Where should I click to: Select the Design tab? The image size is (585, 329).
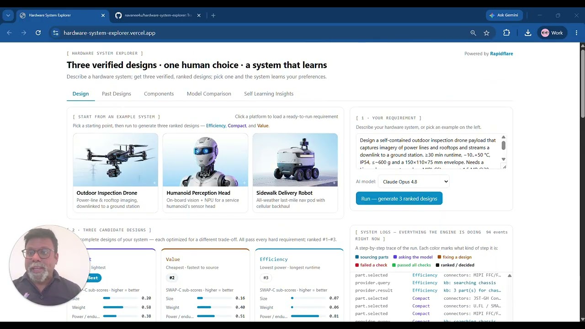pyautogui.click(x=80, y=94)
